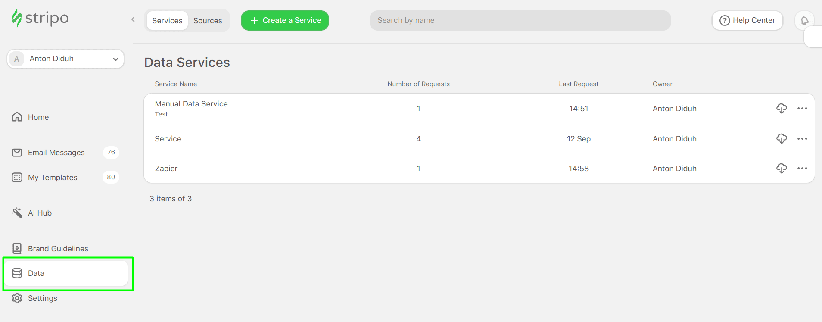Click the Stripo logo

click(x=40, y=18)
